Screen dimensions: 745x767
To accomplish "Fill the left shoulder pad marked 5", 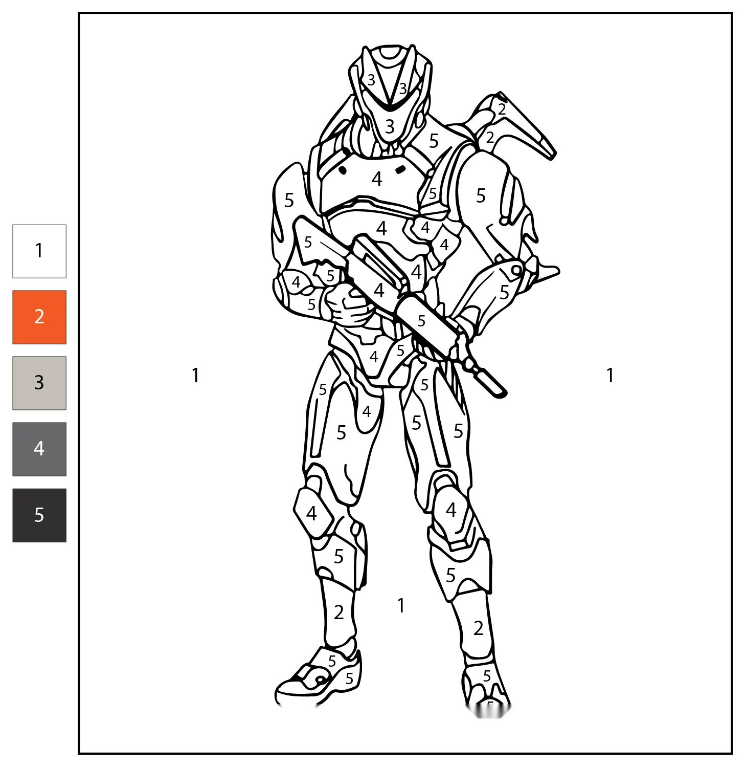I will (289, 201).
